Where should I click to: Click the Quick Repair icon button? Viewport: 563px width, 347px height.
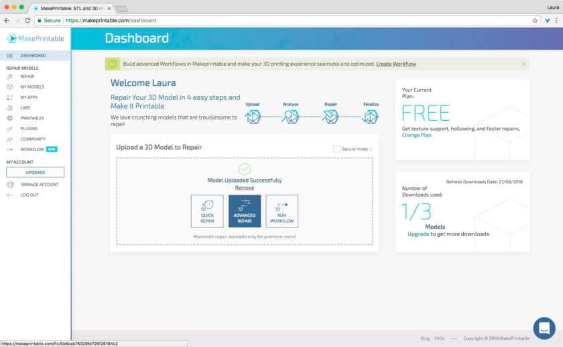coord(207,211)
